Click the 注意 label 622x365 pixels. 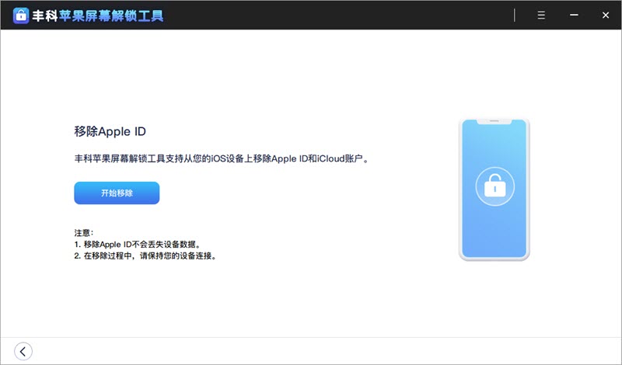click(x=83, y=232)
